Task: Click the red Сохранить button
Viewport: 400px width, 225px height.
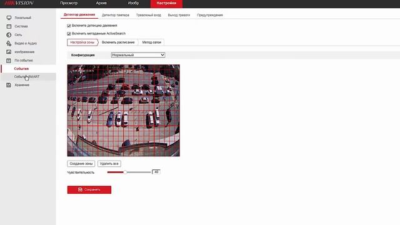Action: click(89, 189)
